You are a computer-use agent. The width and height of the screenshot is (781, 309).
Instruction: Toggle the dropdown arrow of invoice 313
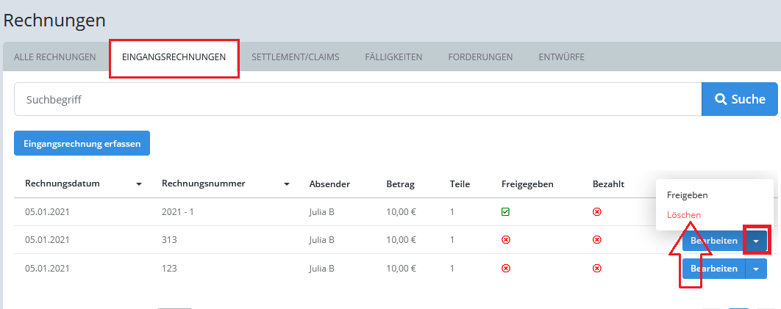point(756,241)
